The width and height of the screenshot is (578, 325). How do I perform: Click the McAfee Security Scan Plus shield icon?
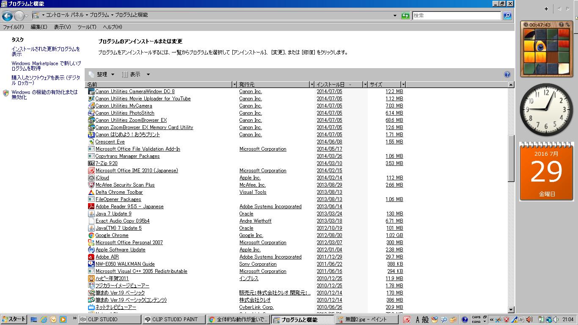[x=91, y=185]
